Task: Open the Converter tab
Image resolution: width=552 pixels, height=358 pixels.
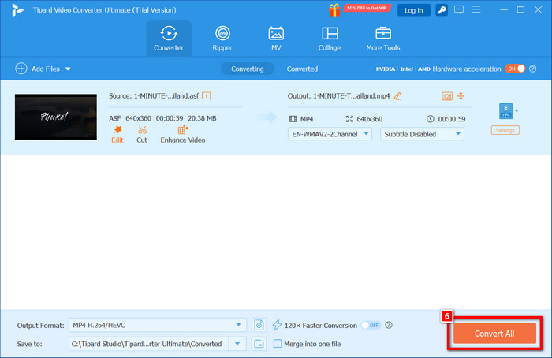Action: [169, 39]
